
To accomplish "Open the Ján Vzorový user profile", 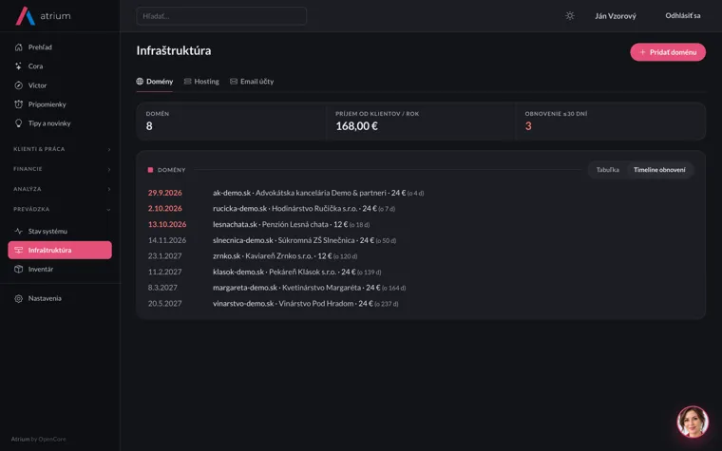I will click(x=616, y=16).
